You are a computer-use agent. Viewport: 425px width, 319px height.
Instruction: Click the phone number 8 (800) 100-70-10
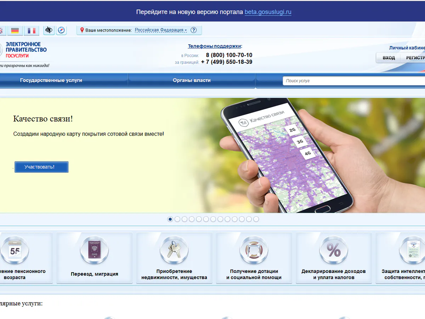229,55
